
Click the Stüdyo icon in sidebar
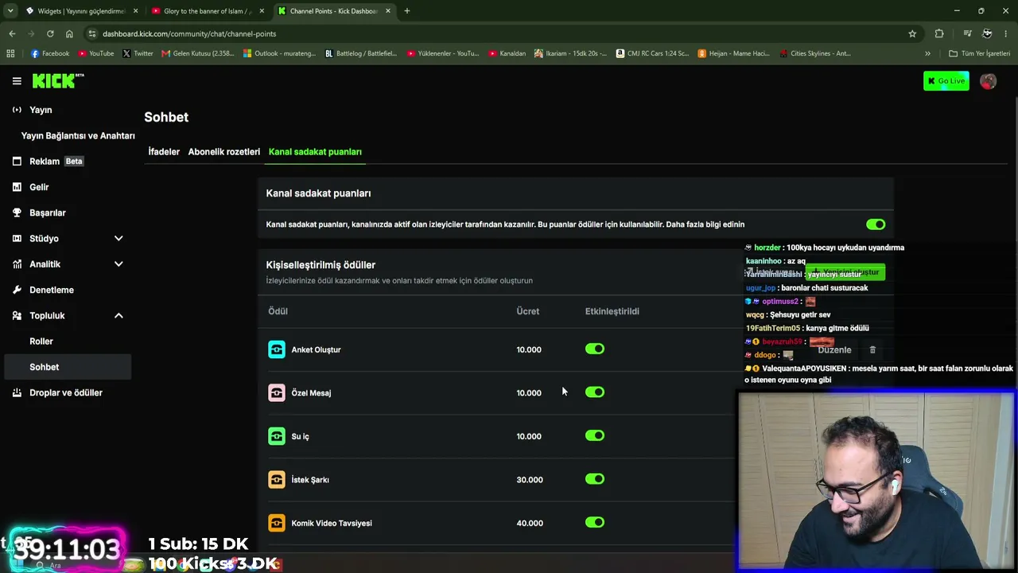17,238
